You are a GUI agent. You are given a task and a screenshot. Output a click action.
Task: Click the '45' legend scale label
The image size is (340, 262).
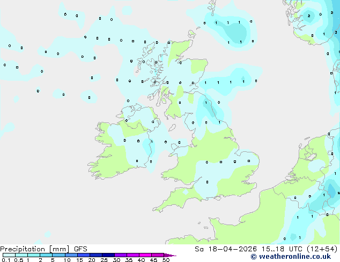[153, 260]
